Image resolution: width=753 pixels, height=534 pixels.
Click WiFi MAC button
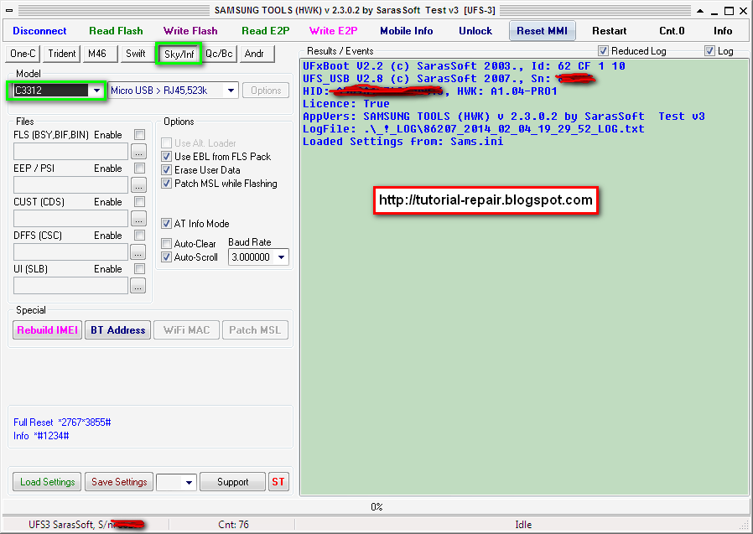click(x=186, y=330)
